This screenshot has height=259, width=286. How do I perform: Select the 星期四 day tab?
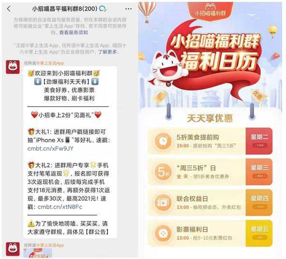[x=259, y=202]
